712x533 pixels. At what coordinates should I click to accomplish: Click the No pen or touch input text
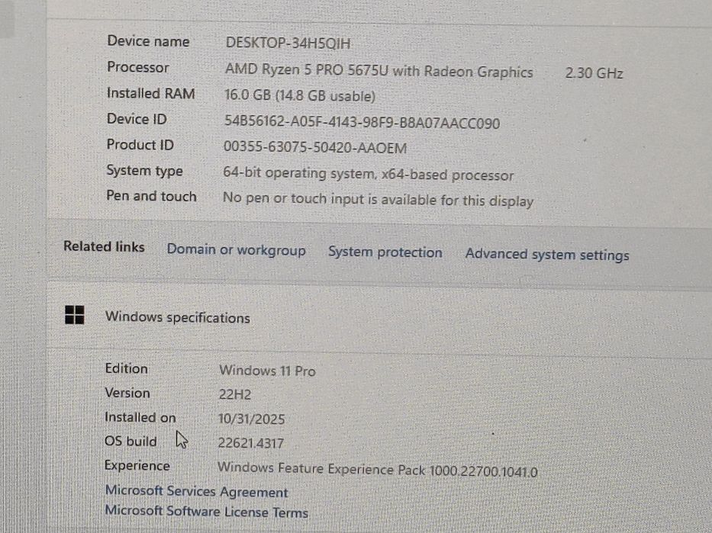coord(378,200)
